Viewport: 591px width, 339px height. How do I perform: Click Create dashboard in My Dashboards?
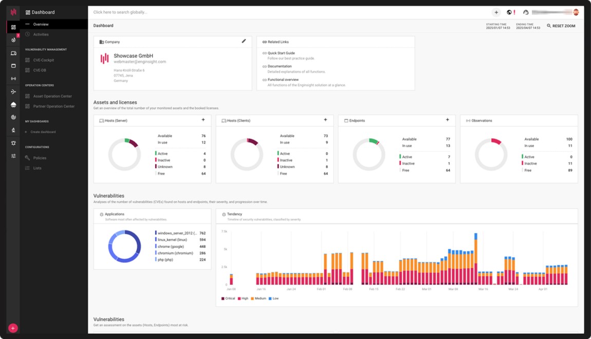point(43,132)
